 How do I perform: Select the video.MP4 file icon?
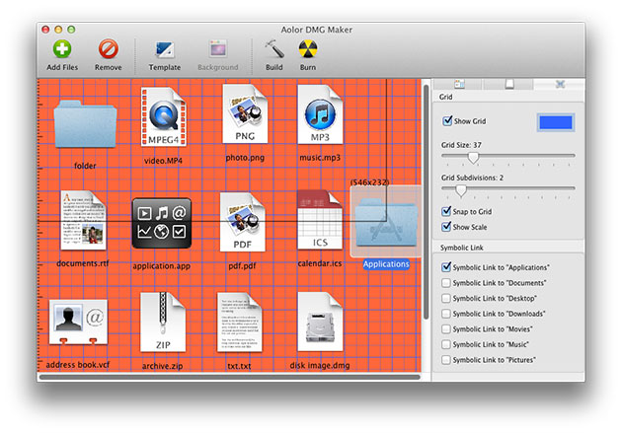click(x=163, y=118)
